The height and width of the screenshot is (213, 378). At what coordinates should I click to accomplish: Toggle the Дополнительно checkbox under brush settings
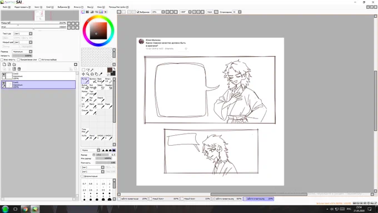pos(82,176)
